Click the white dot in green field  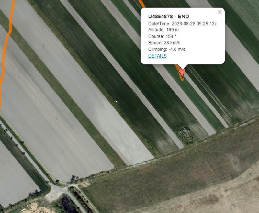[x=116, y=101]
